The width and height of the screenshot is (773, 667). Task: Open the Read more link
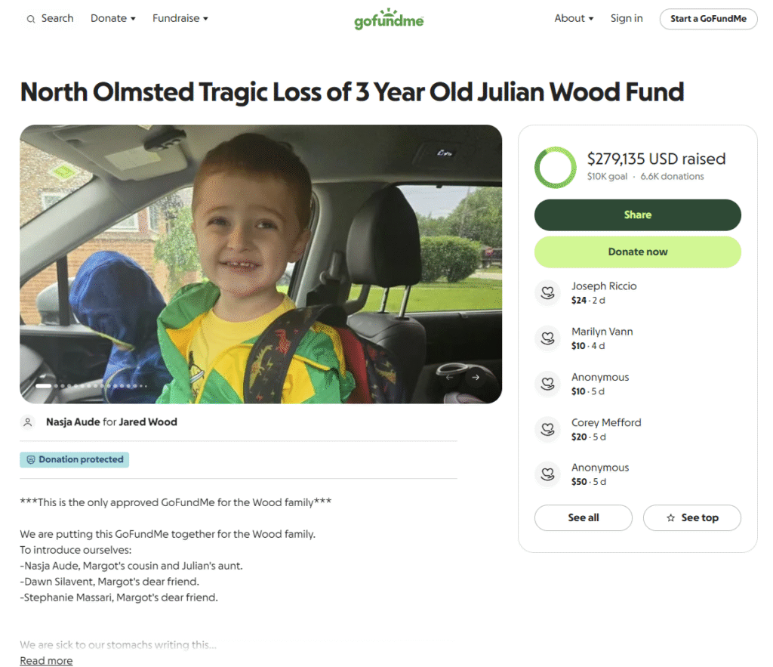(x=46, y=661)
